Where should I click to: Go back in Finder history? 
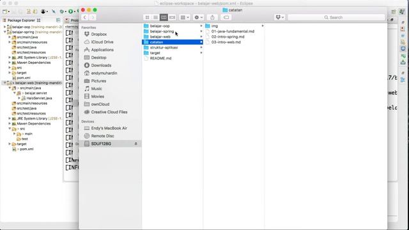[85, 17]
